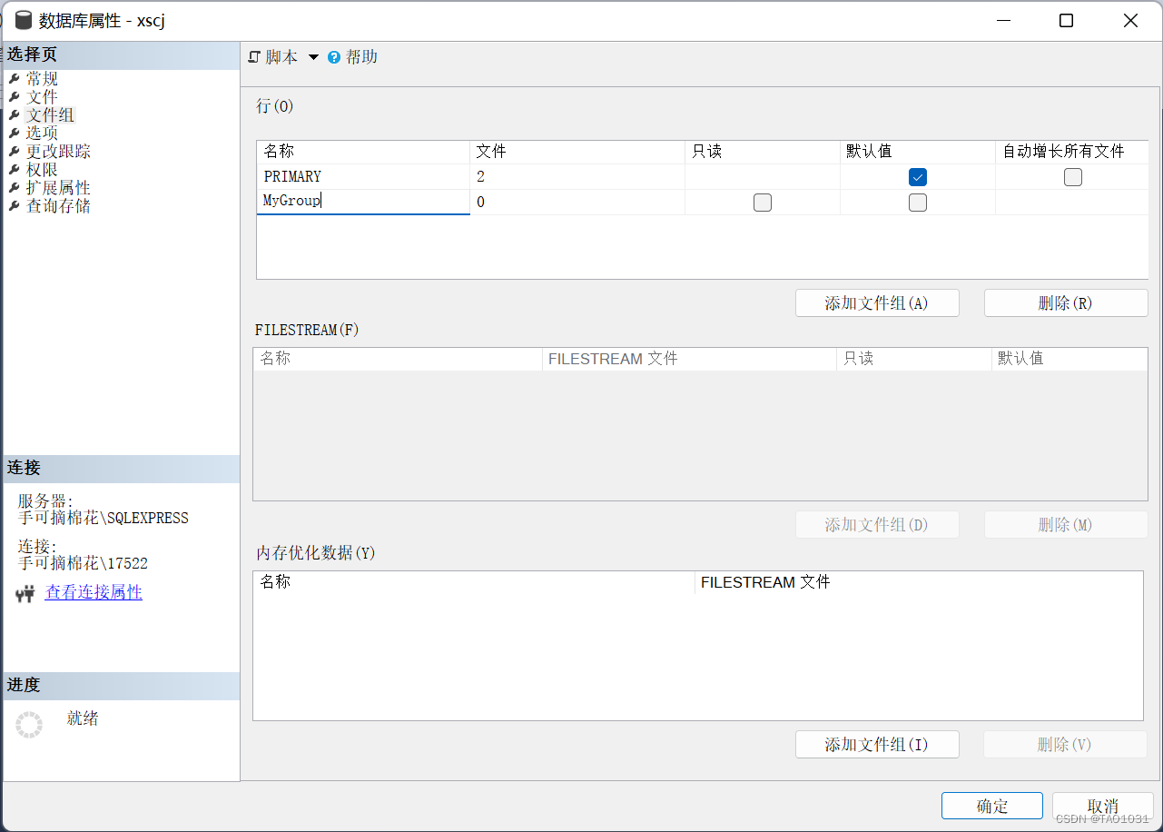This screenshot has height=832, width=1163.
Task: Close the 数据库属性 window
Action: (x=1130, y=20)
